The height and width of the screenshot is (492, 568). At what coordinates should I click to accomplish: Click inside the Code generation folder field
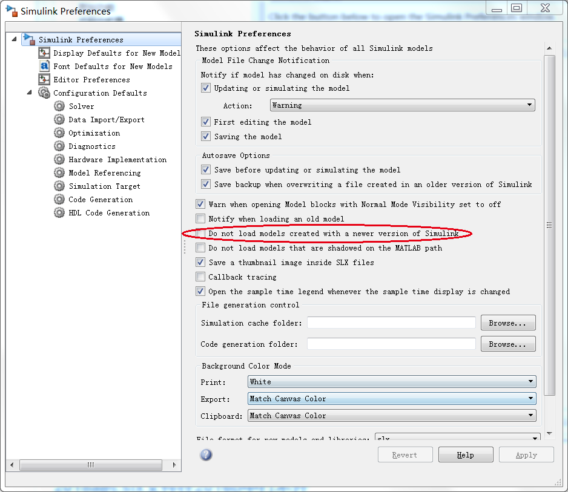click(x=391, y=344)
